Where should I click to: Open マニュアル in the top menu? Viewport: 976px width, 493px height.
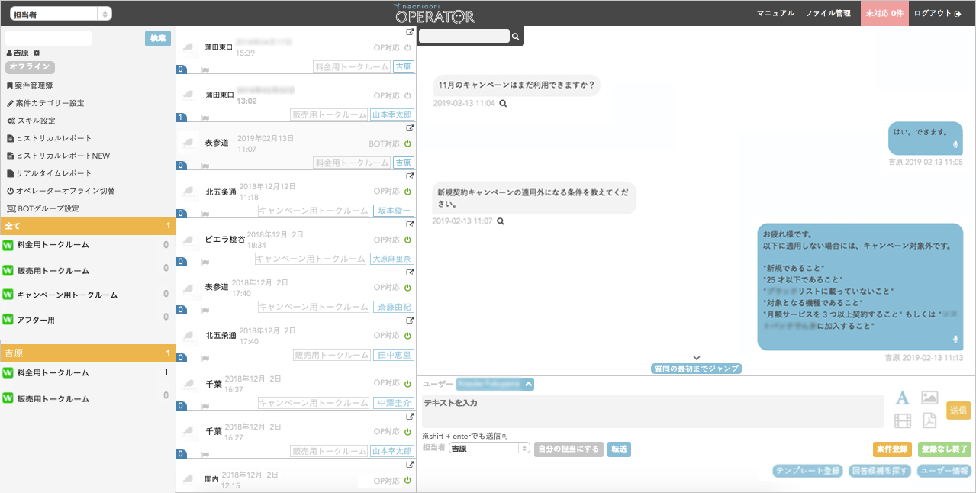(x=775, y=14)
